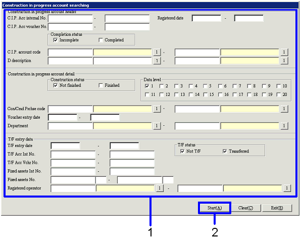Open lookup beside first D description field
This screenshot has height=241, width=301.
click(x=157, y=61)
